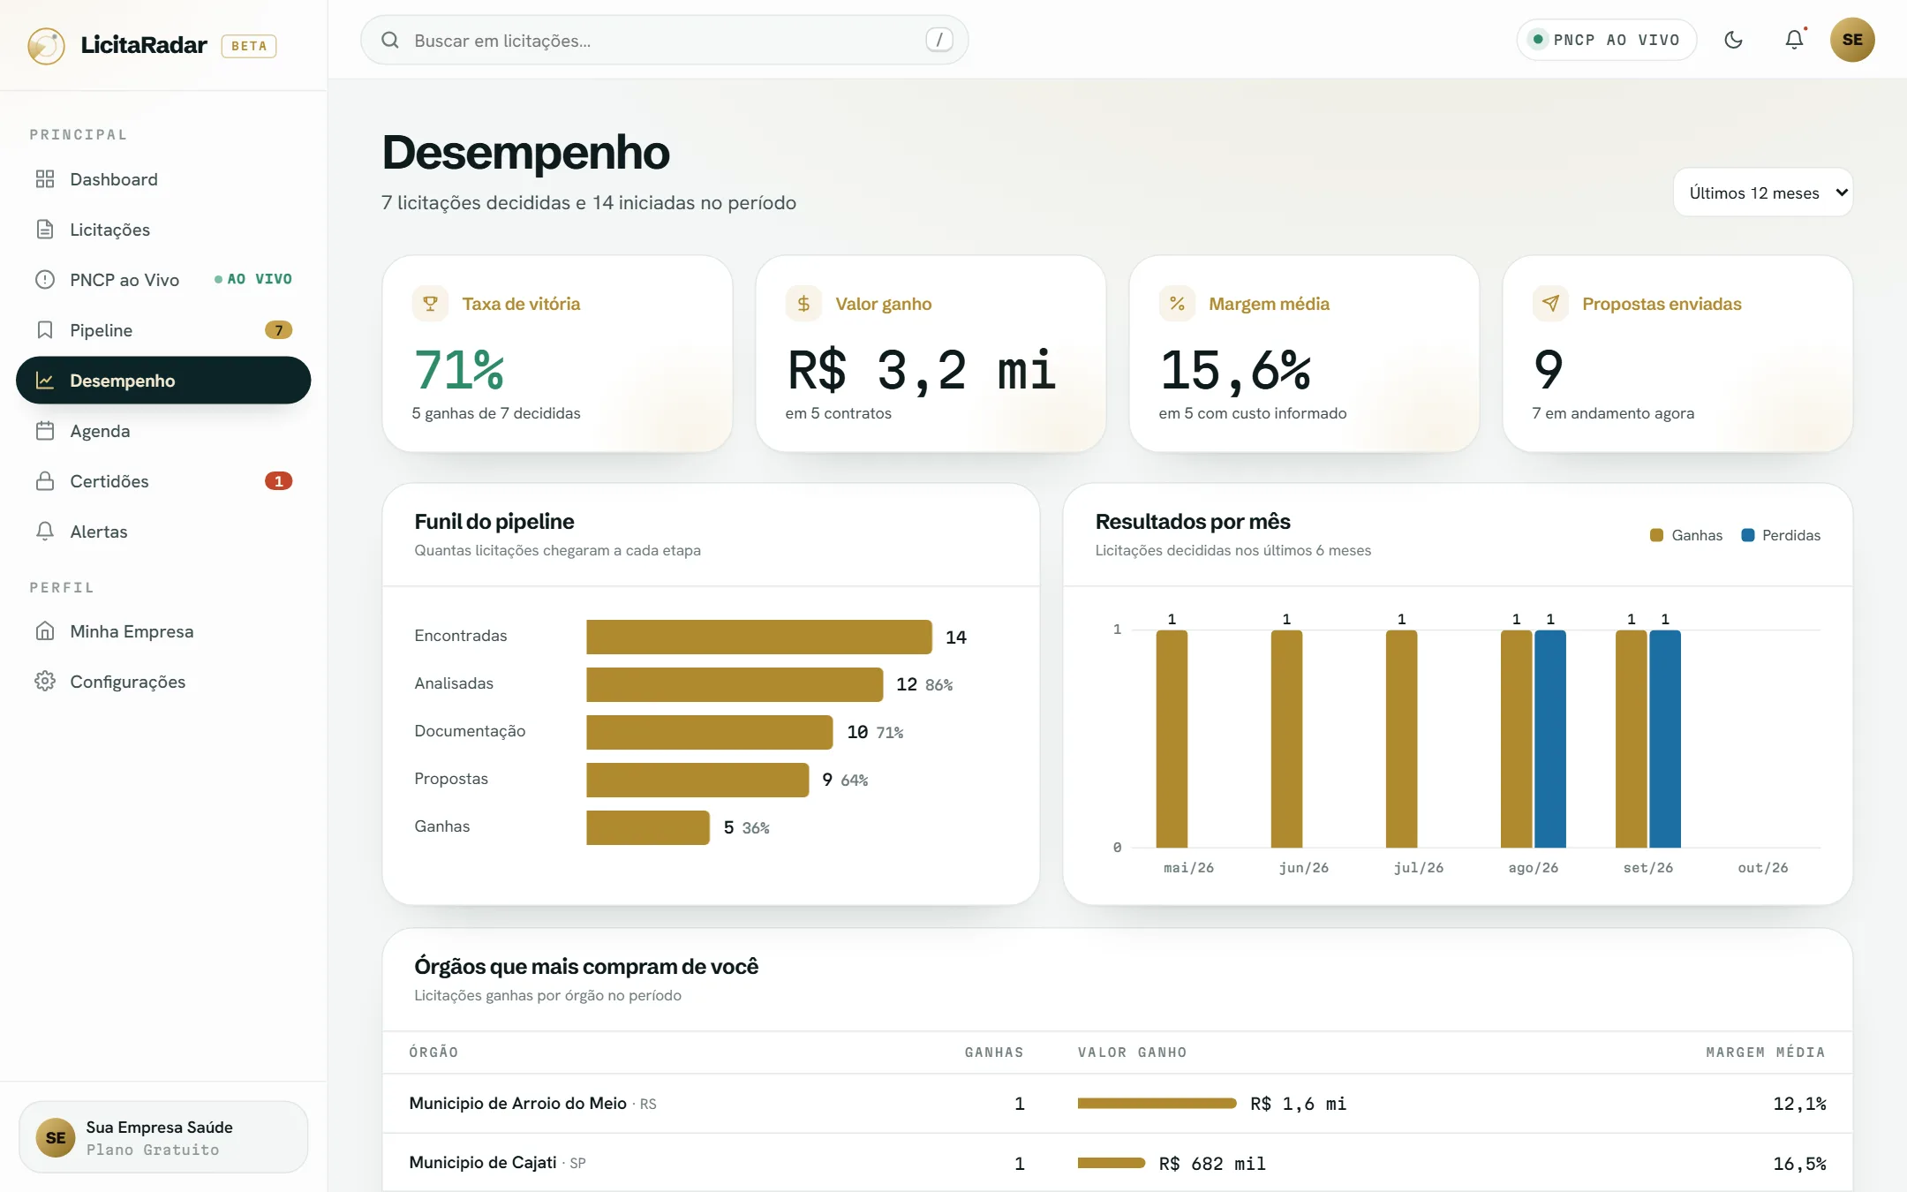Click Municipio de Arroio do Meio row
The image size is (1907, 1192).
click(x=1117, y=1104)
